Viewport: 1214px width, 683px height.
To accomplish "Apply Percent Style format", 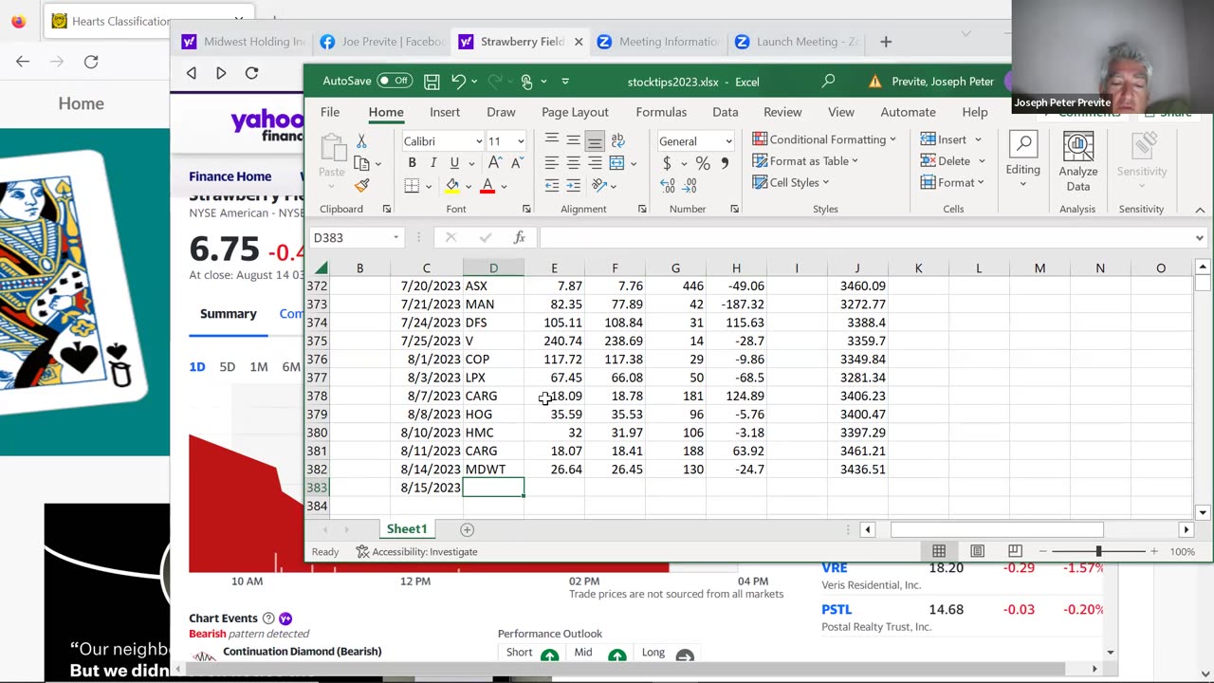I will (x=703, y=163).
